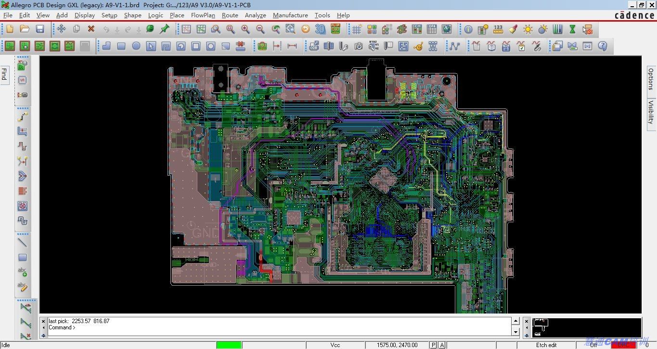Click the Slide etch icon
657x349 pixels.
point(22,132)
